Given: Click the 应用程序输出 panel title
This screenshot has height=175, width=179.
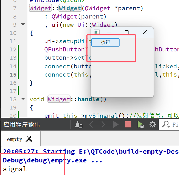Looking at the screenshot, I should (22, 125).
